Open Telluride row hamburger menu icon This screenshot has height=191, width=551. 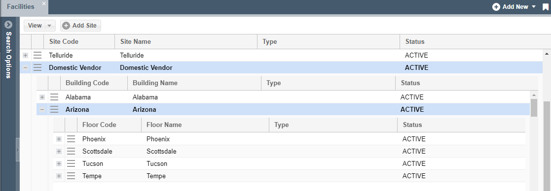coord(37,55)
